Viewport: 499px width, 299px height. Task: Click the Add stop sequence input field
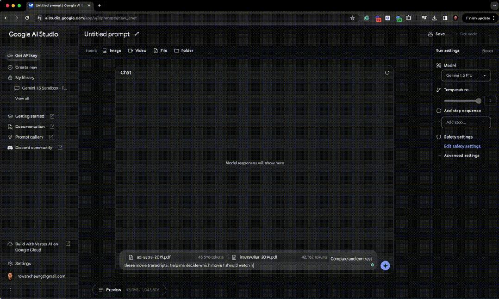[466, 122]
